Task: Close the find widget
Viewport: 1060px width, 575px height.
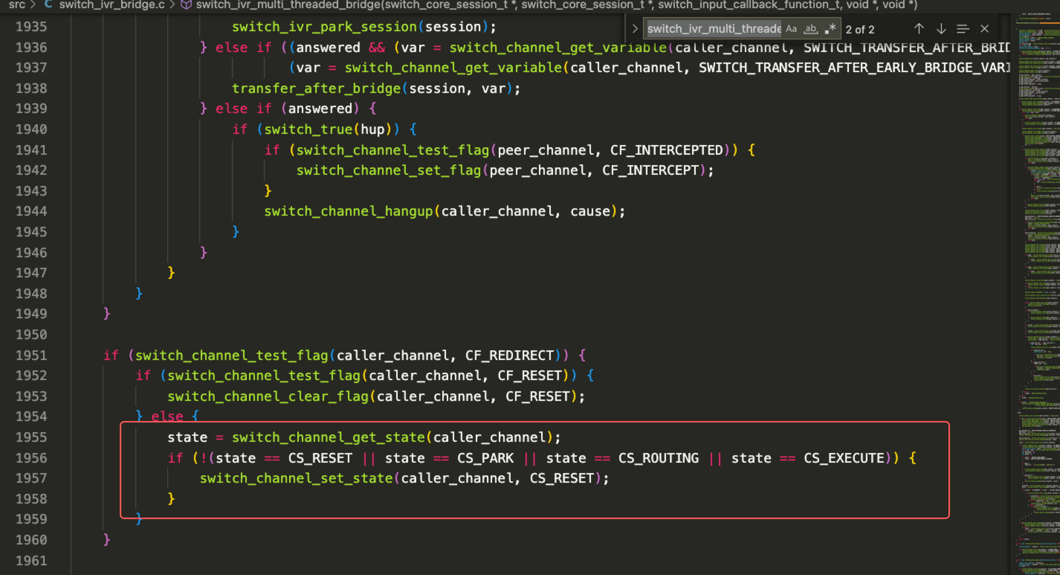Action: click(984, 29)
